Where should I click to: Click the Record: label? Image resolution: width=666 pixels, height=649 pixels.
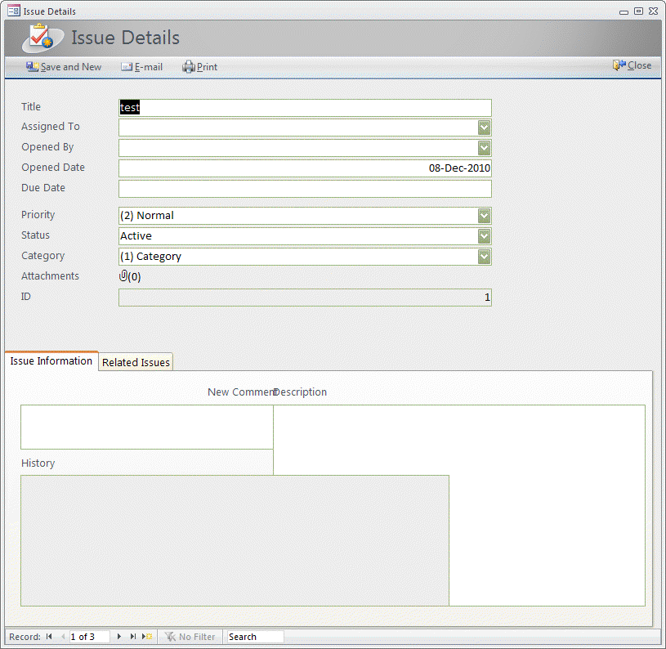pos(25,636)
